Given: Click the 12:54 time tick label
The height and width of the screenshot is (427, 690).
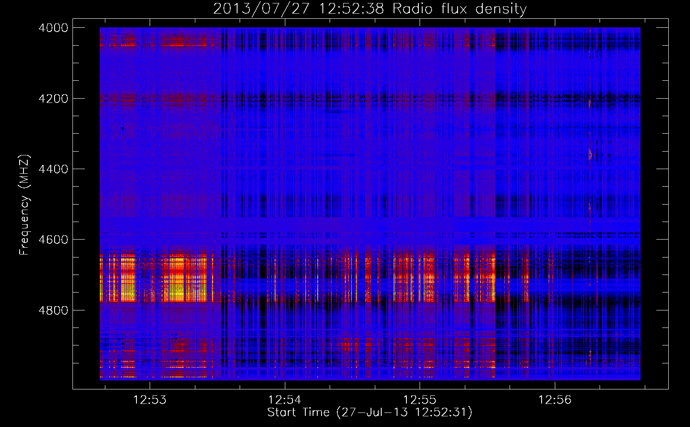Looking at the screenshot, I should point(284,400).
